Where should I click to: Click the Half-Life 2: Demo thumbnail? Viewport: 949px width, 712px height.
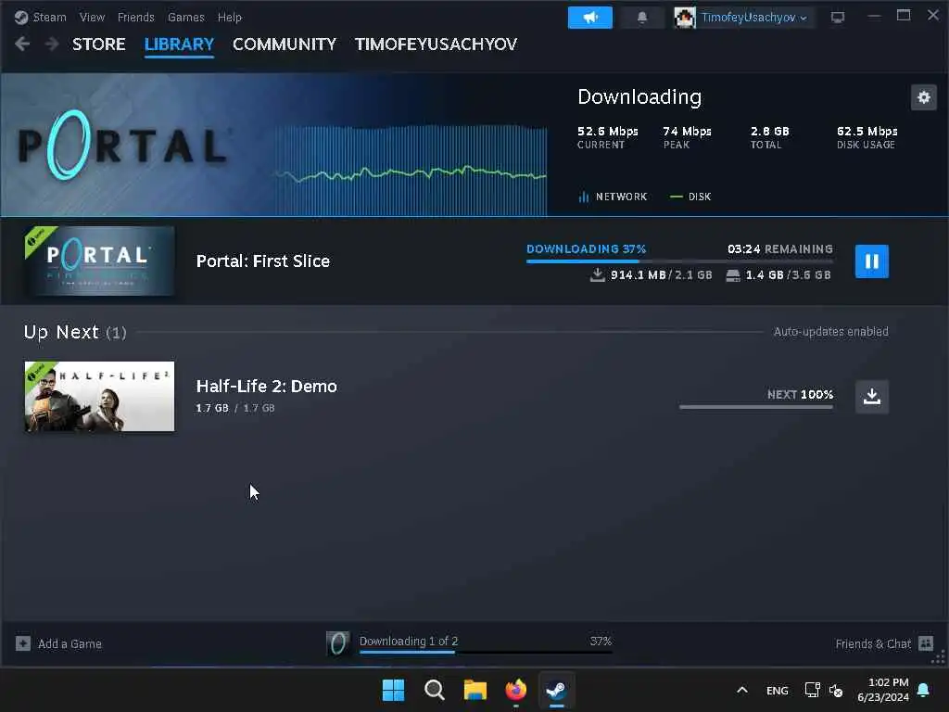[x=99, y=397]
